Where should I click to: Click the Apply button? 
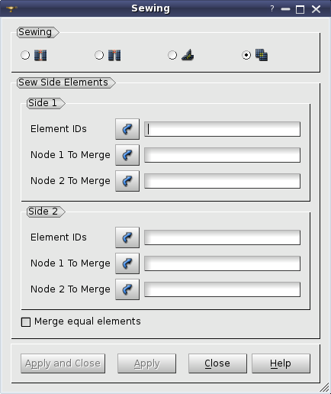pos(146,363)
